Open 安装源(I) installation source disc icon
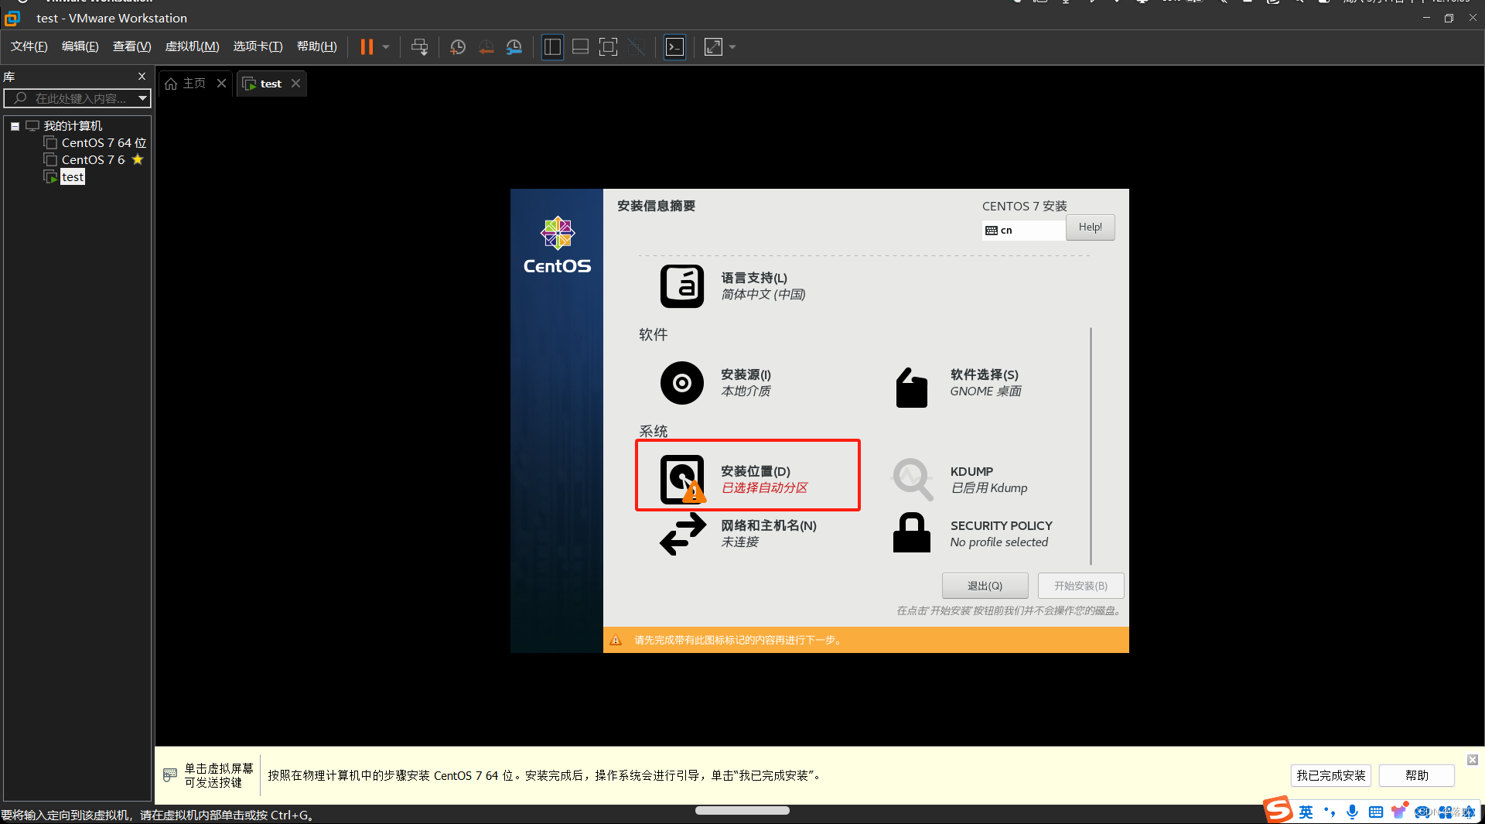Viewport: 1485px width, 824px height. click(682, 383)
